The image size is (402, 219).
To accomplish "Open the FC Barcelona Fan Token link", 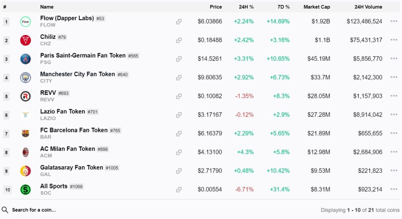I will pos(74,130).
